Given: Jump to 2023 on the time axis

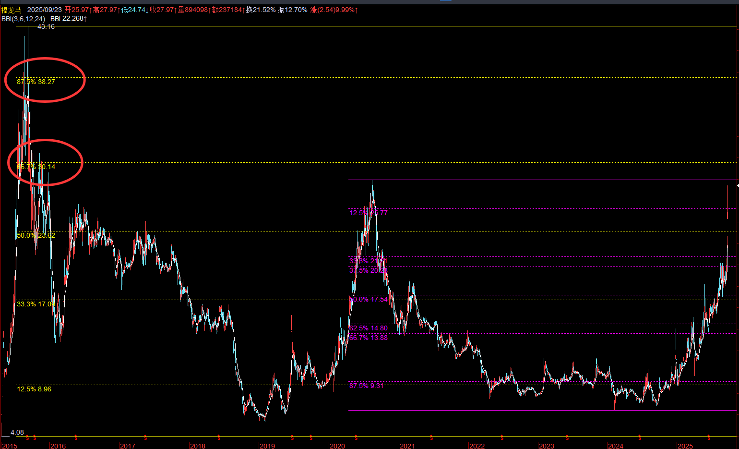Looking at the screenshot, I should [546, 446].
